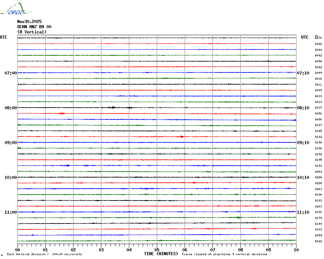Click the "08:10" time label
The width and height of the screenshot is (324, 259).
pos(303,108)
